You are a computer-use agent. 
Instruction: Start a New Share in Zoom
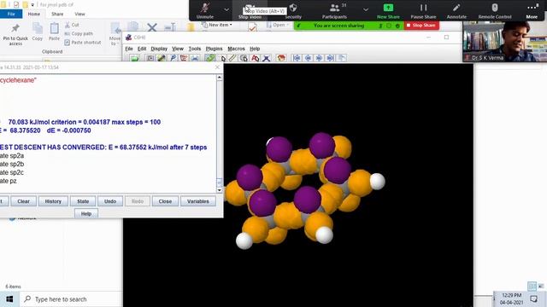pos(388,11)
